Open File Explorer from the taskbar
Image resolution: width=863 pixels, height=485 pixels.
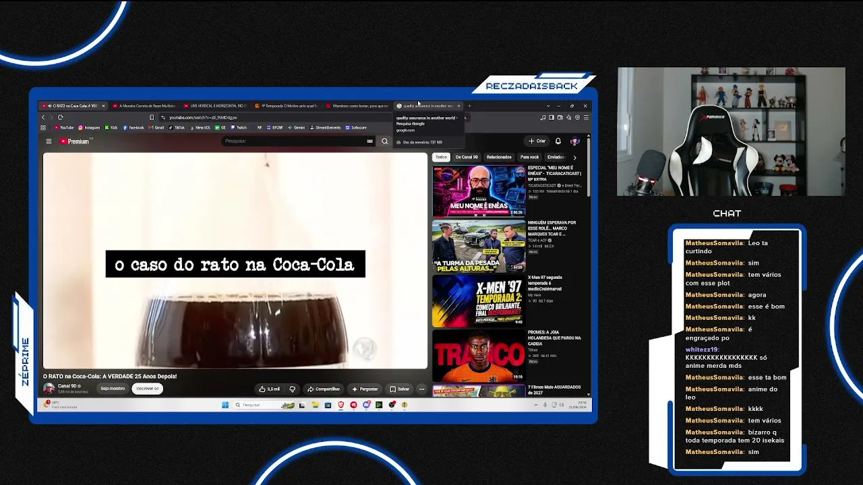click(x=315, y=405)
